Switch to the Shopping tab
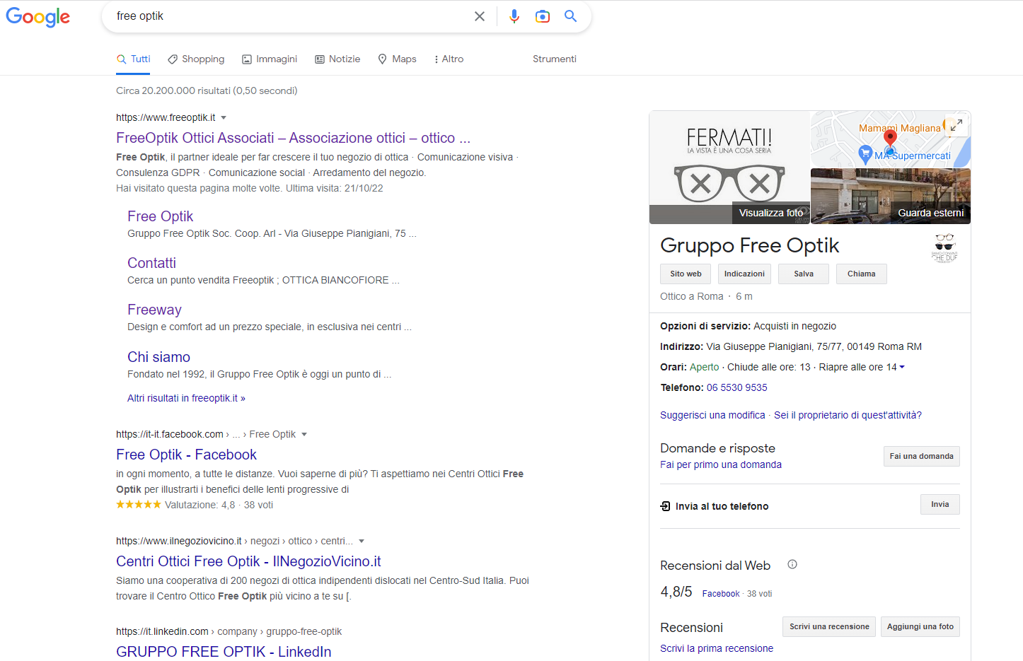Viewport: 1023px width, 661px height. coord(196,59)
